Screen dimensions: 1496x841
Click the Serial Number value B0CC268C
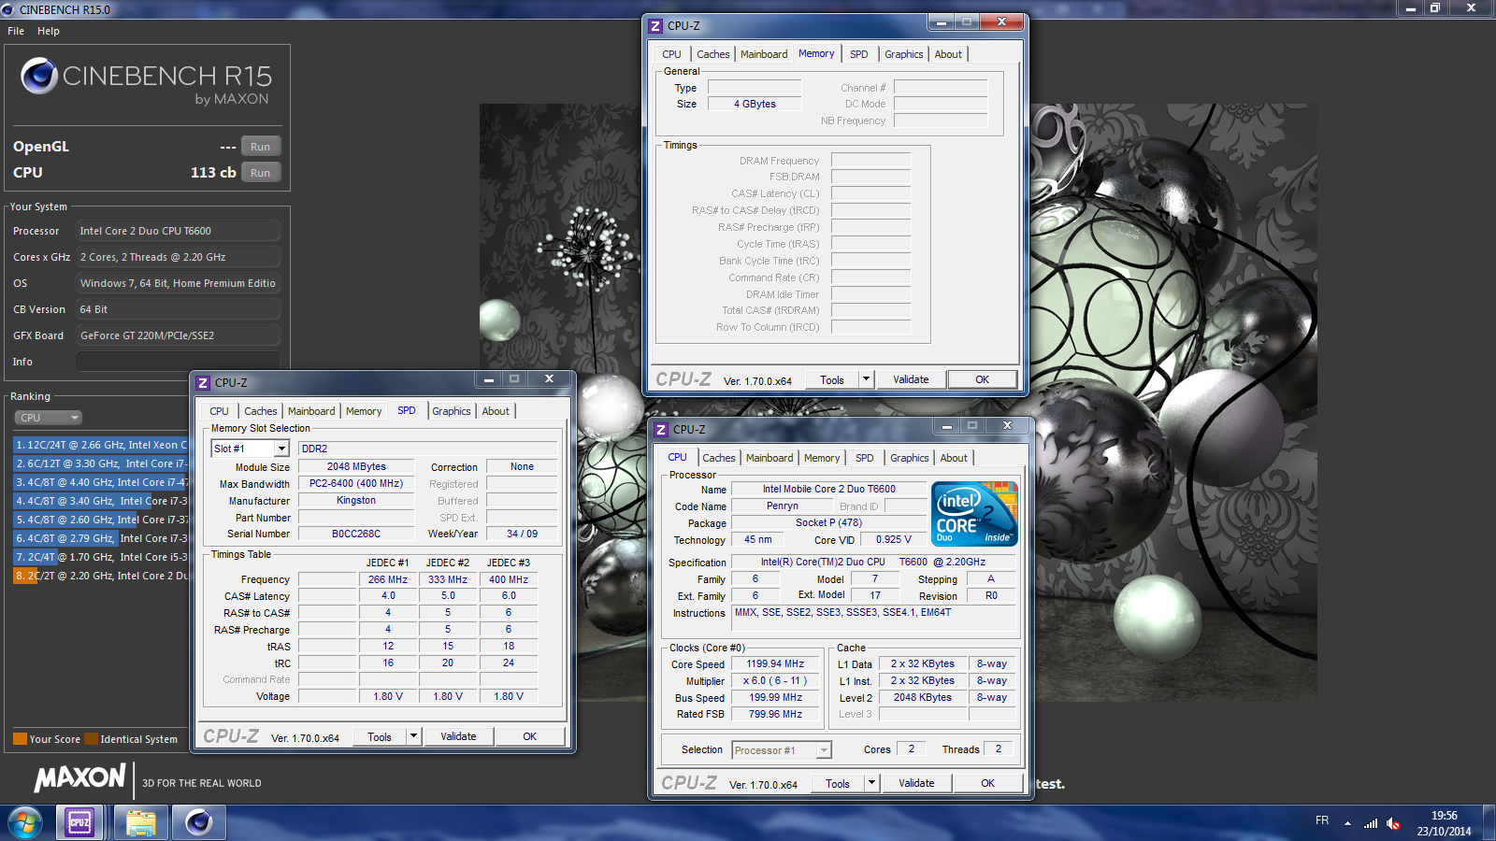point(356,534)
